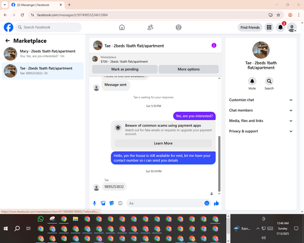This screenshot has height=243, width=304.
Task: Open Windows taskbar search
Action: point(17,228)
